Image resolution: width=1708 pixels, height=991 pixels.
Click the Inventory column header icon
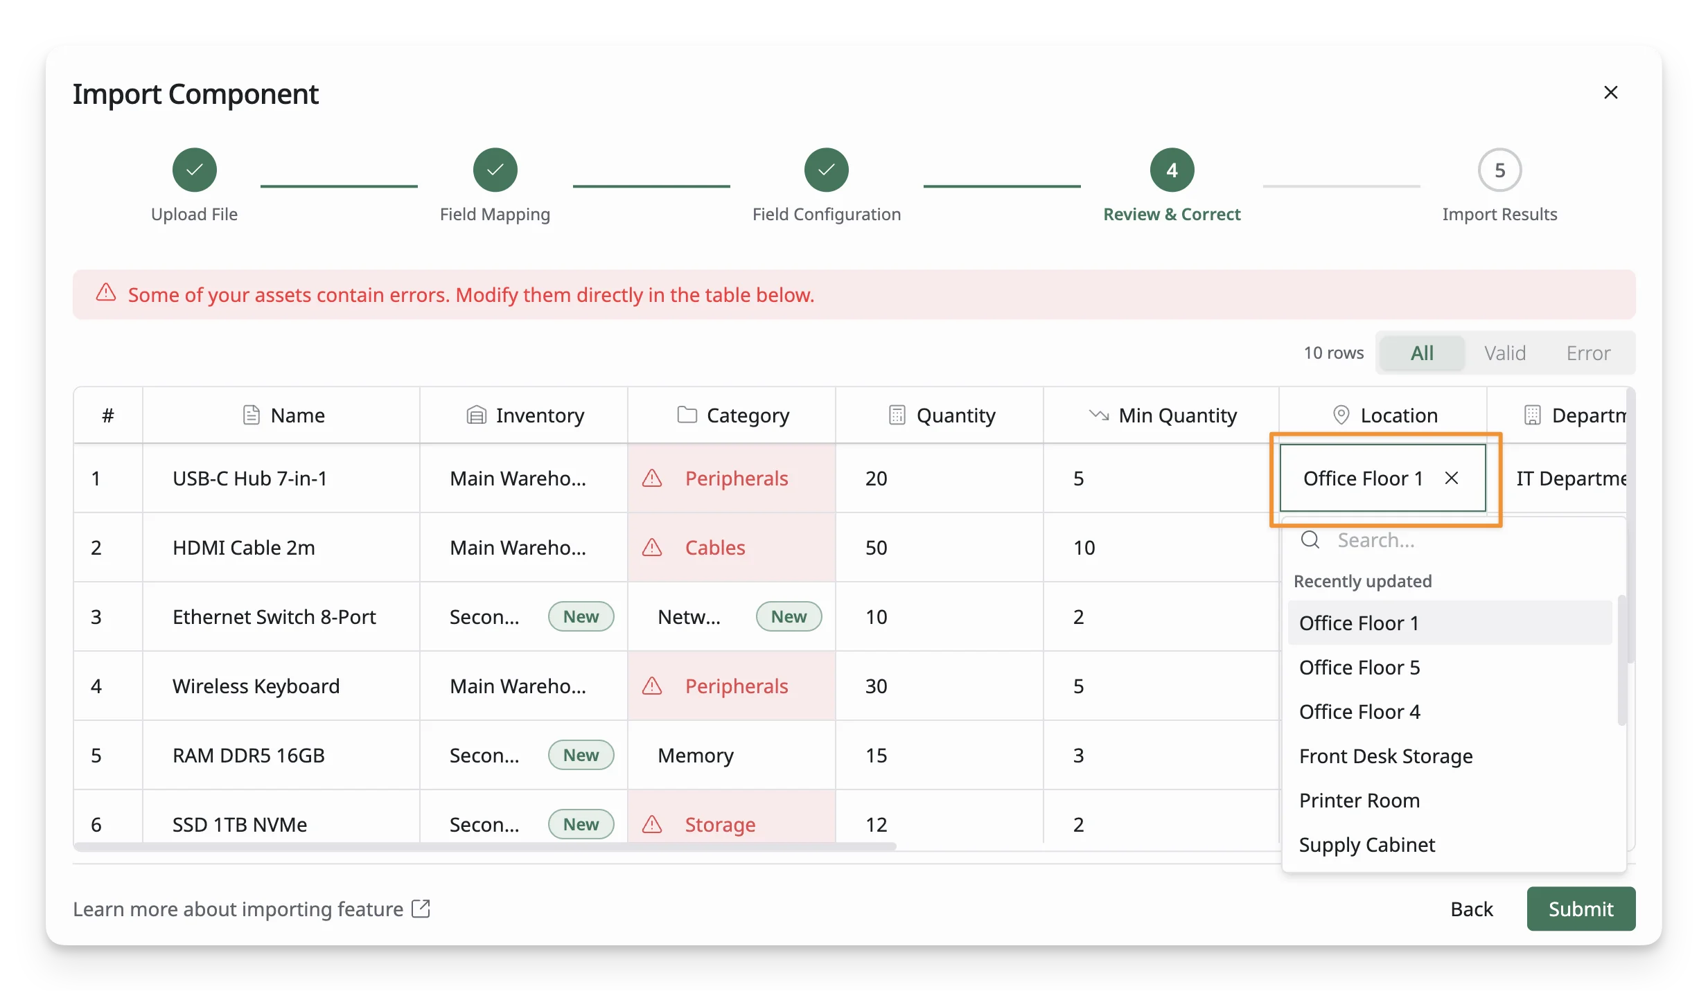point(476,415)
